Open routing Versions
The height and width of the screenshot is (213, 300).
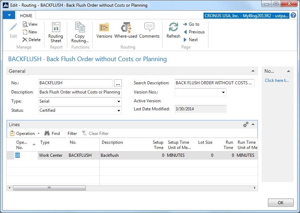coord(104,30)
